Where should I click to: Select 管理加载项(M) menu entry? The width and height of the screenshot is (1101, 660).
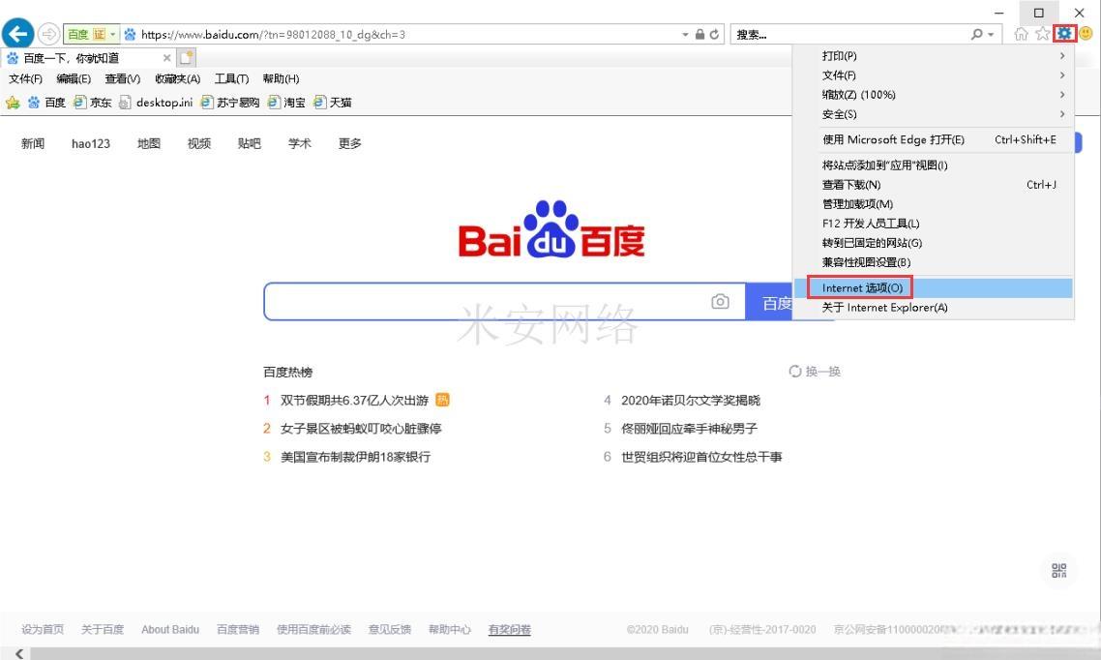934,204
